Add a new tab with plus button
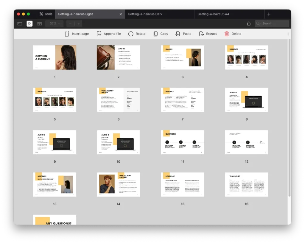The image size is (305, 243). click(x=269, y=14)
